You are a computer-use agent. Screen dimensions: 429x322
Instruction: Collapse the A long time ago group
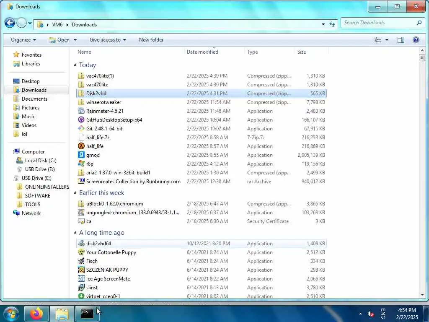pyautogui.click(x=75, y=233)
